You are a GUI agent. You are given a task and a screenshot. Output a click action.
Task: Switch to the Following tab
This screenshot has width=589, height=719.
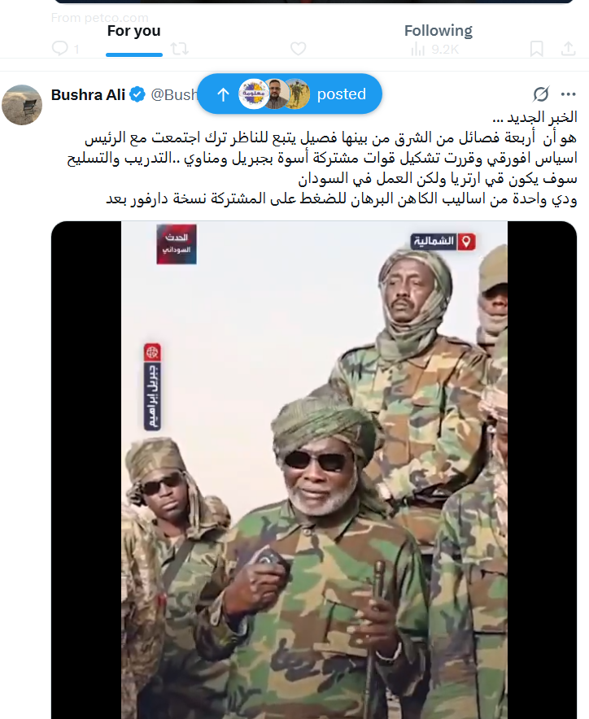coord(438,31)
